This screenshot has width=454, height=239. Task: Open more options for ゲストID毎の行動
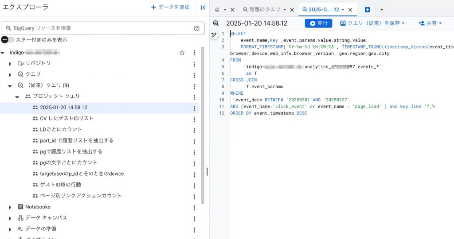(x=194, y=185)
